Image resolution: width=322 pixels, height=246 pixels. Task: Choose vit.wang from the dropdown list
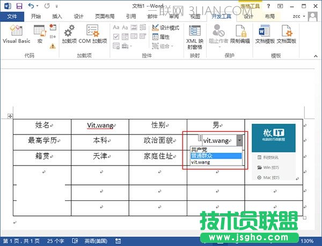[x=216, y=162]
